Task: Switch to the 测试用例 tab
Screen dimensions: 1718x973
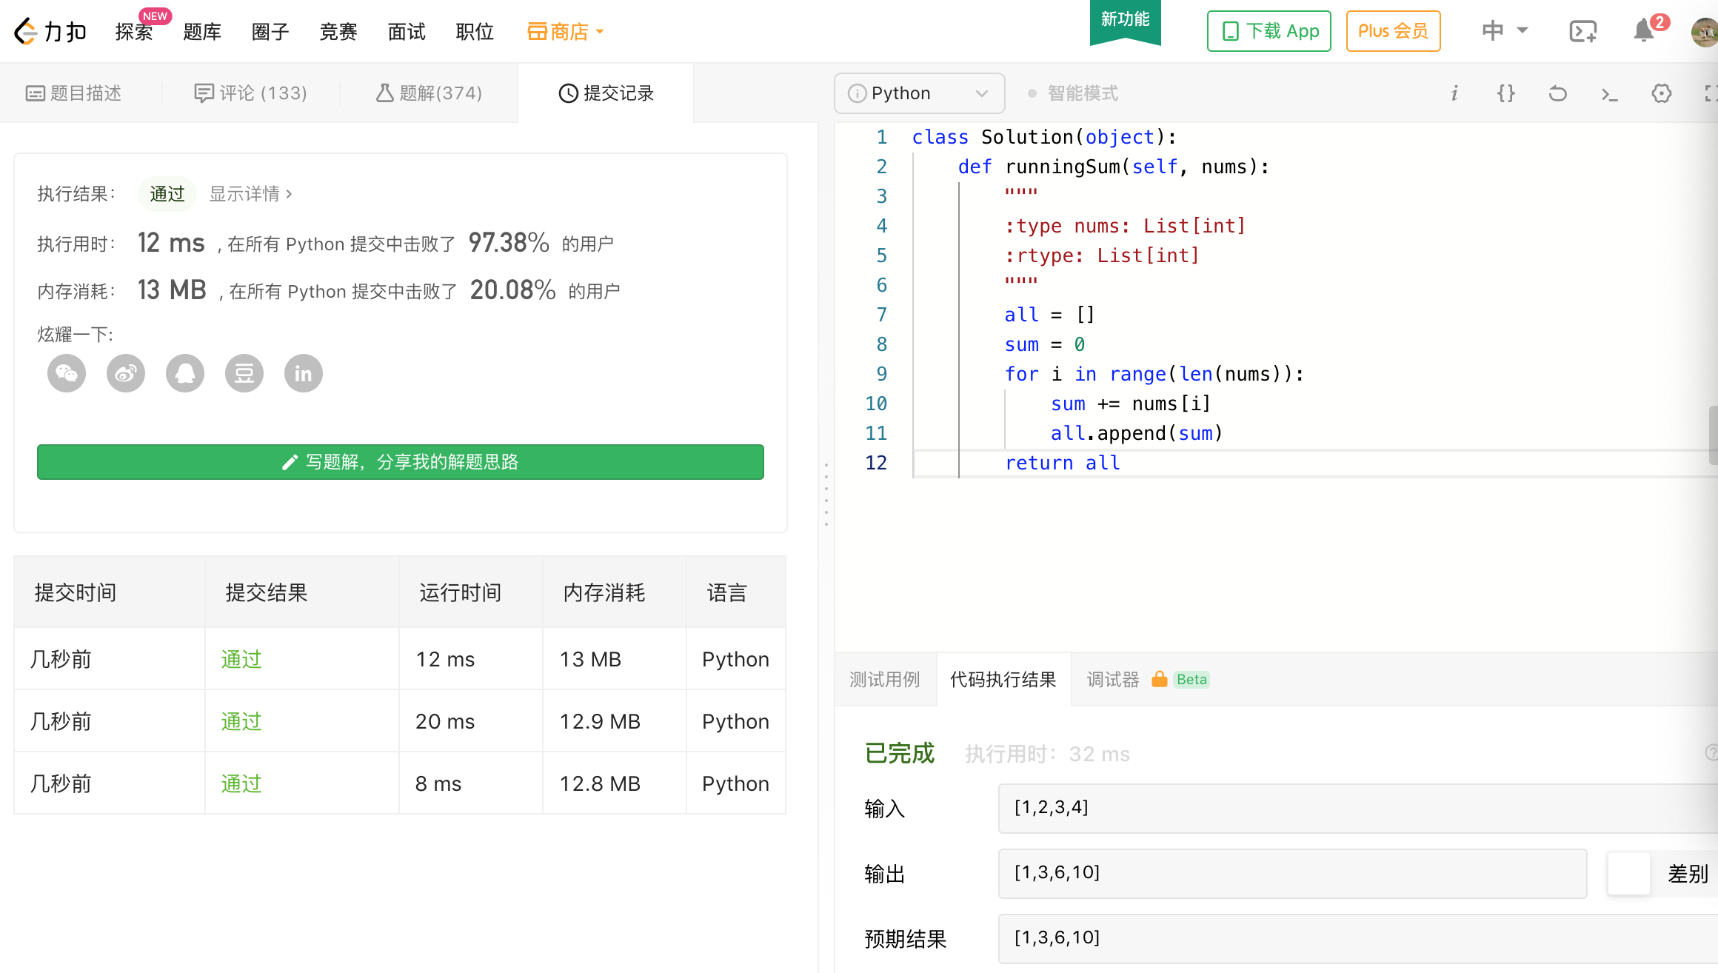Action: [885, 680]
